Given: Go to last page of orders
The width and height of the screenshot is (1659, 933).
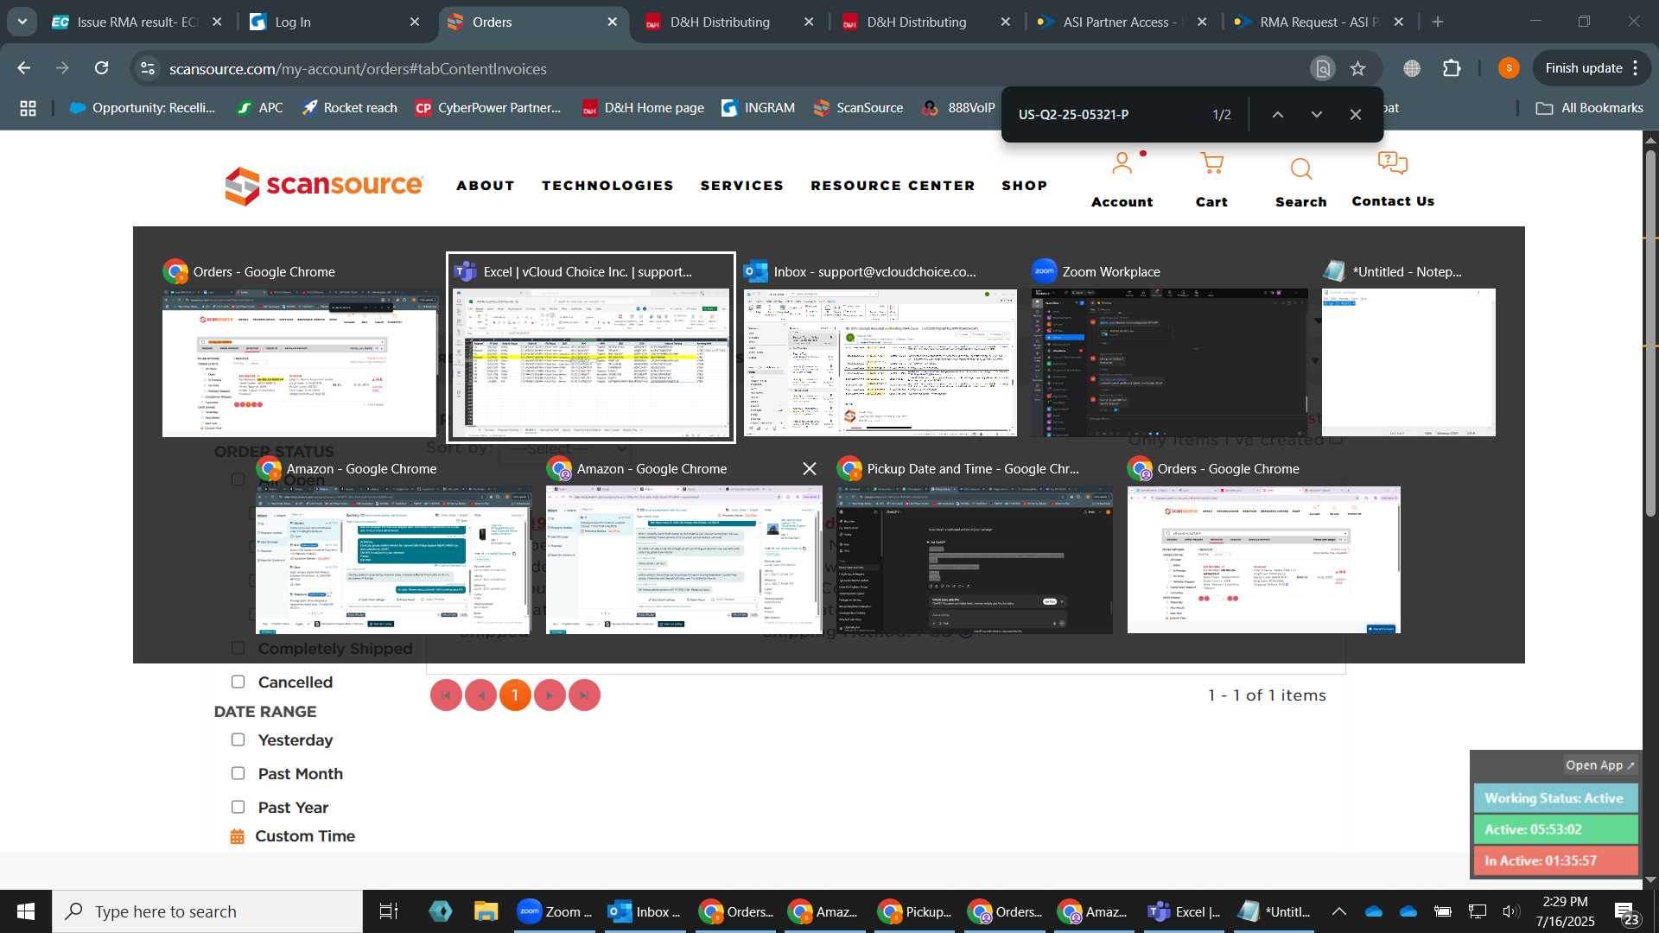Looking at the screenshot, I should coord(584,695).
